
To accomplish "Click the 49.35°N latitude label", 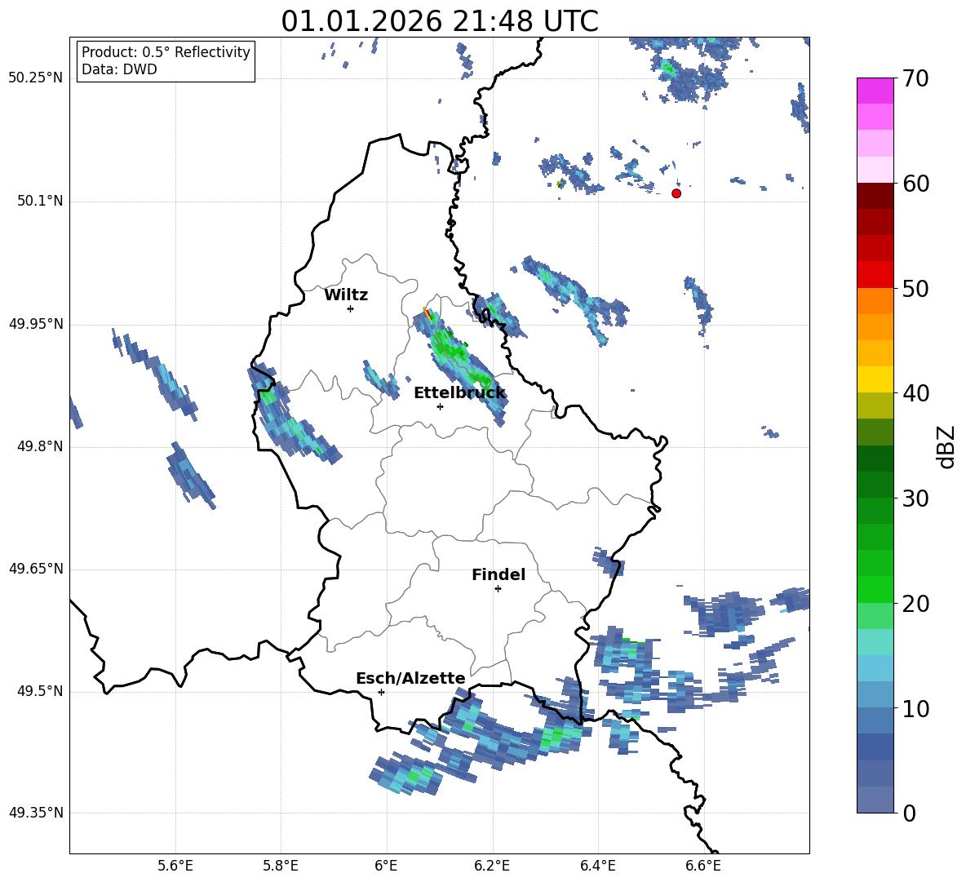I will pos(36,813).
